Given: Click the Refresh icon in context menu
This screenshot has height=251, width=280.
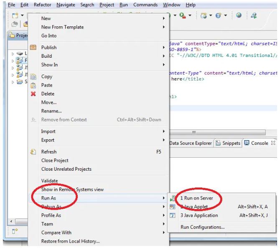Looking at the screenshot, I should (33, 152).
